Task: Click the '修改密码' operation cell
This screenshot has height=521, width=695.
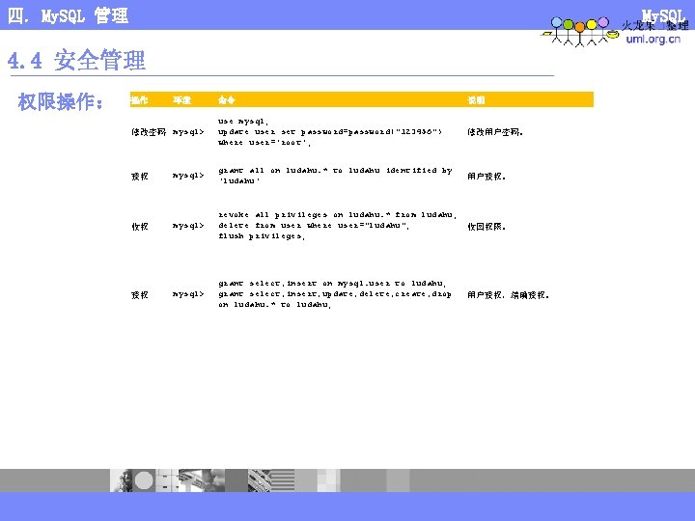Action: coord(149,132)
